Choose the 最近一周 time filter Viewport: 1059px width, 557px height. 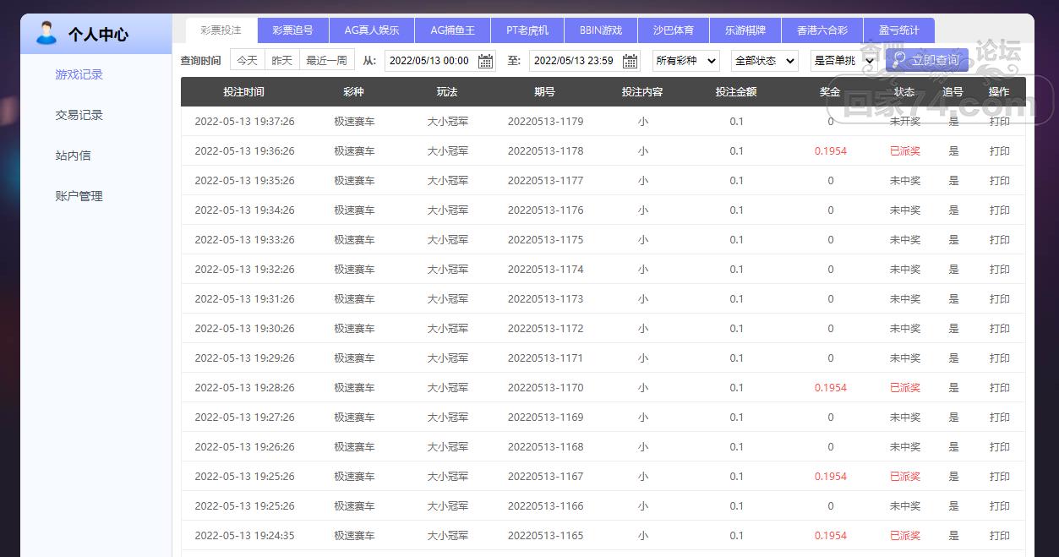(326, 61)
